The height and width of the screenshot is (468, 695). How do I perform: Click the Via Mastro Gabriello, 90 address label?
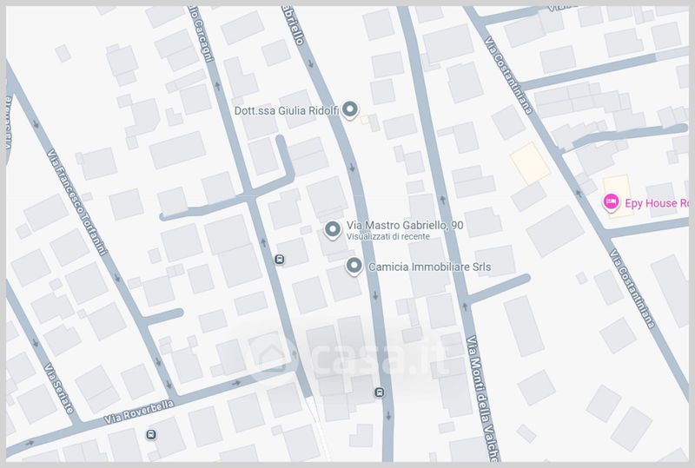(404, 225)
